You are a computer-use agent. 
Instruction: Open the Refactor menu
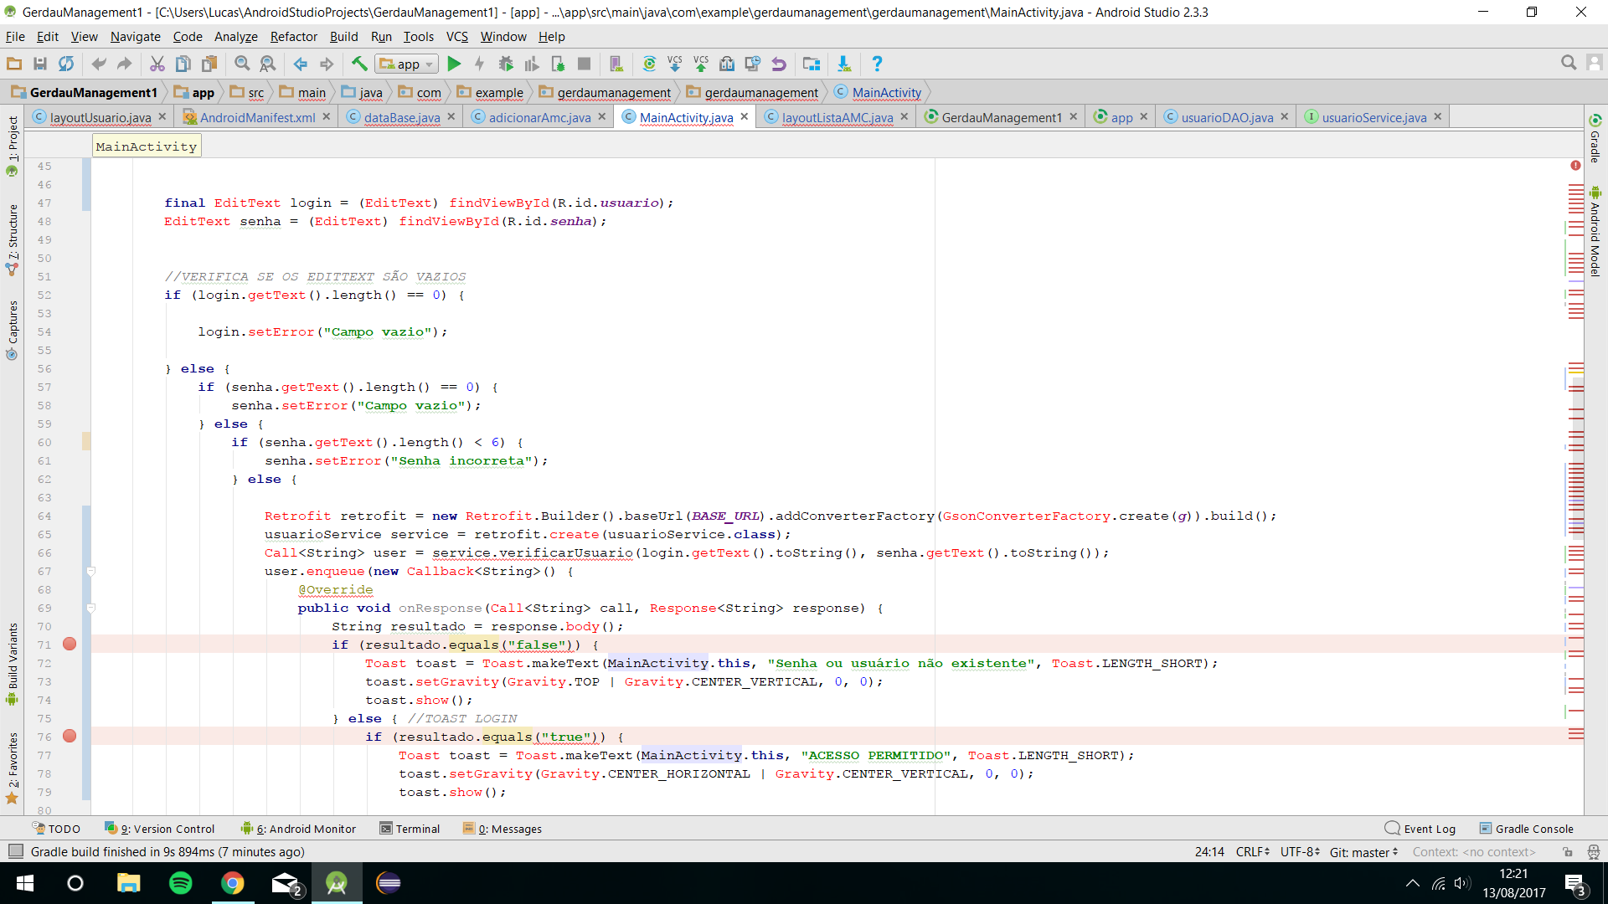point(294,37)
